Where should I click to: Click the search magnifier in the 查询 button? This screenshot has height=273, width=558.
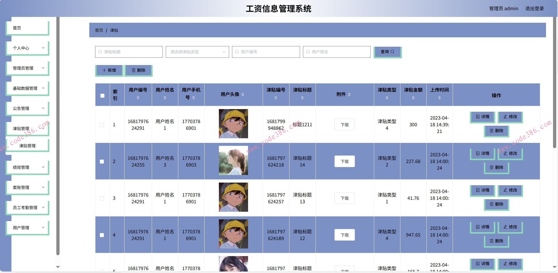click(393, 52)
